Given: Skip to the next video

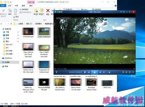Looking at the screenshot, I should click(100, 72).
